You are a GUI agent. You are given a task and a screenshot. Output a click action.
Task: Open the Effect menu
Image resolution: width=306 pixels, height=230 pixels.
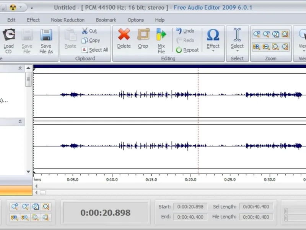[33, 20]
